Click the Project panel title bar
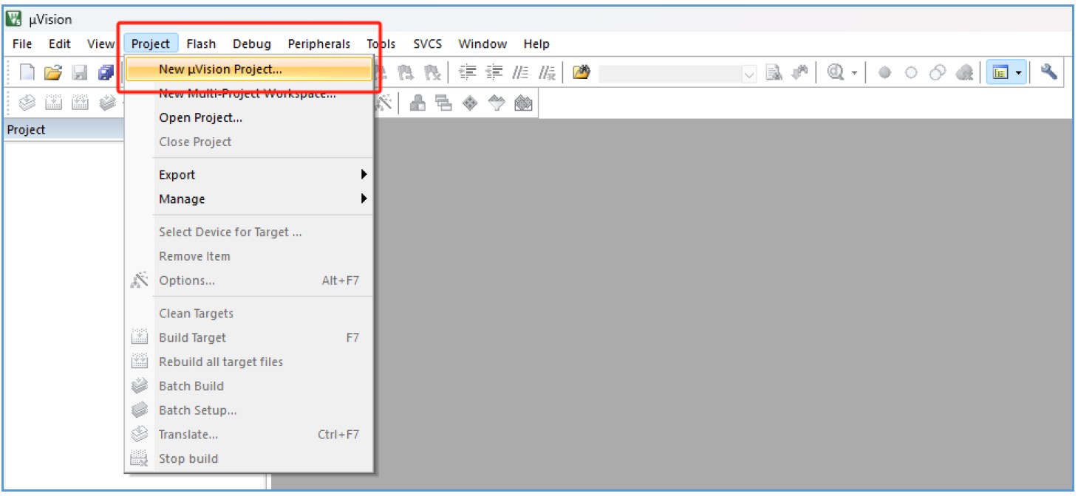The width and height of the screenshot is (1078, 496). 64,130
